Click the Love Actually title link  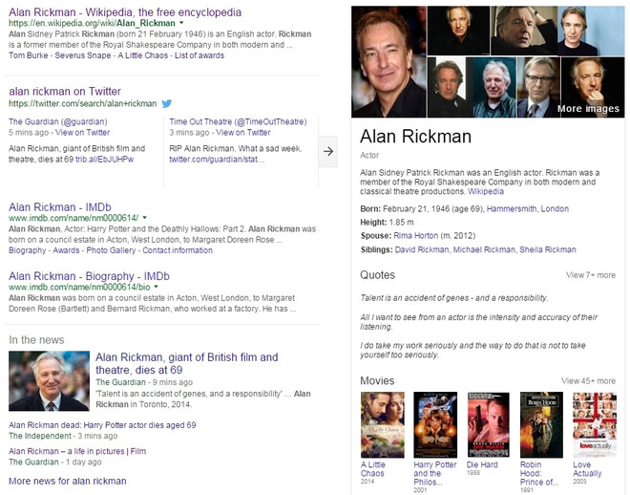pyautogui.click(x=587, y=469)
